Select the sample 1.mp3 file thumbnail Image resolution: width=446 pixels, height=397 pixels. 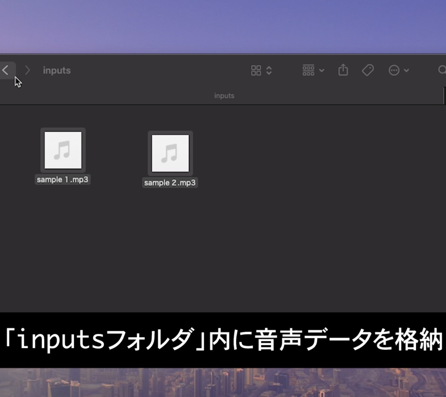(x=63, y=150)
